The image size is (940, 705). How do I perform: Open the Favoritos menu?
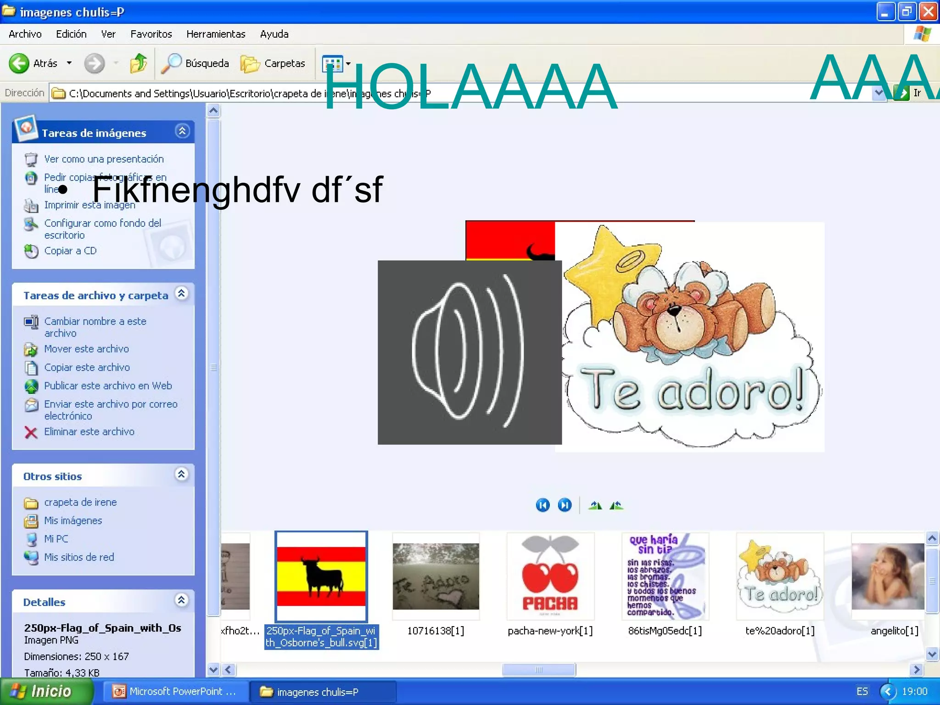point(151,34)
